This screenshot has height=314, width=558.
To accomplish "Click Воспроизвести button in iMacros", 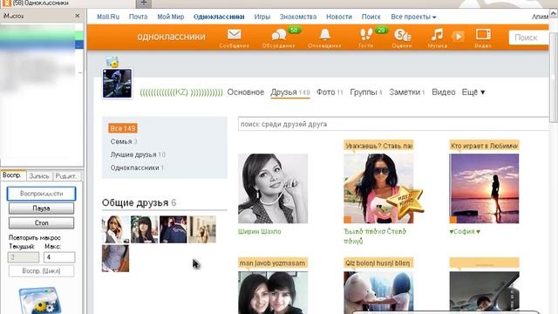I will click(x=41, y=194).
